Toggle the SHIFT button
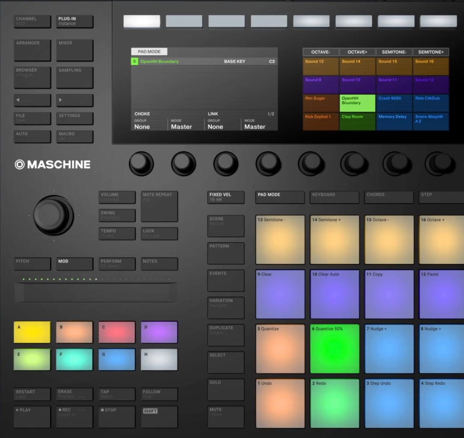 point(159,416)
